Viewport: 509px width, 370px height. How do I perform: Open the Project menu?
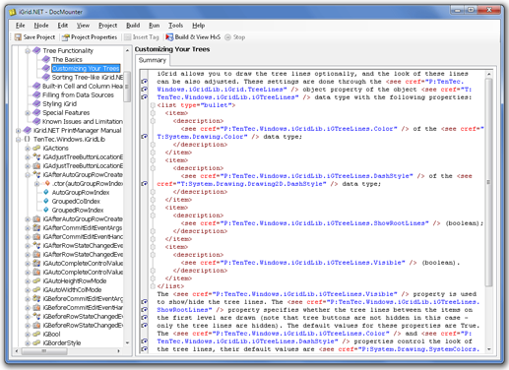coord(107,26)
